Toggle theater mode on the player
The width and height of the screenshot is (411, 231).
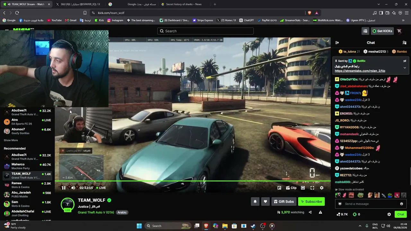pyautogui.click(x=303, y=188)
